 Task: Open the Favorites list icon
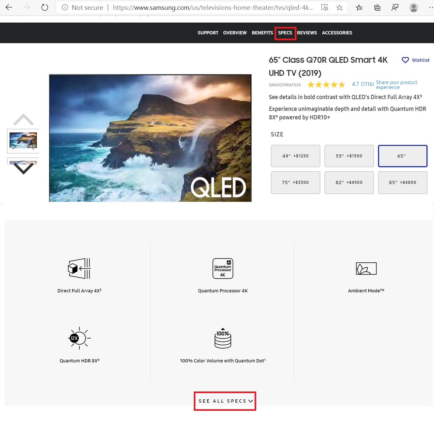click(359, 8)
